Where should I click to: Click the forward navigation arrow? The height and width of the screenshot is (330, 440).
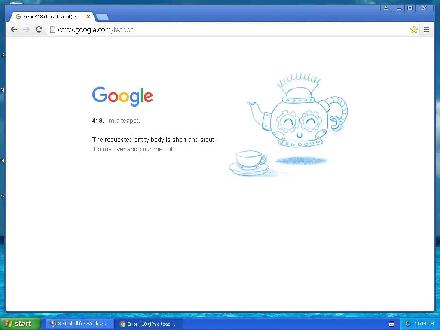pos(26,30)
